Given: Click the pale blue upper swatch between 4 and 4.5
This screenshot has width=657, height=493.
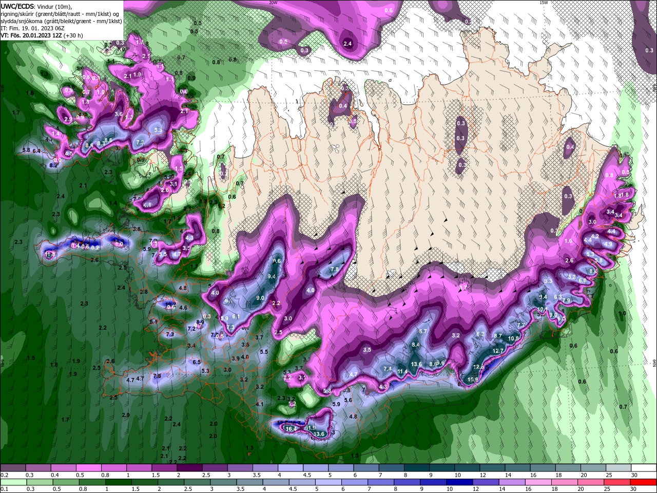Looking at the screenshot, I should pos(291,468).
